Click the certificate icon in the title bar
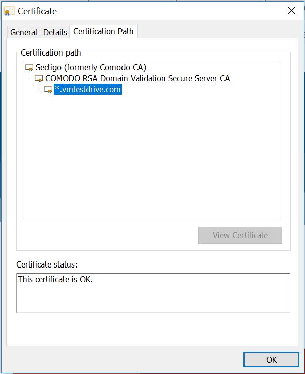The height and width of the screenshot is (374, 305). pos(9,11)
